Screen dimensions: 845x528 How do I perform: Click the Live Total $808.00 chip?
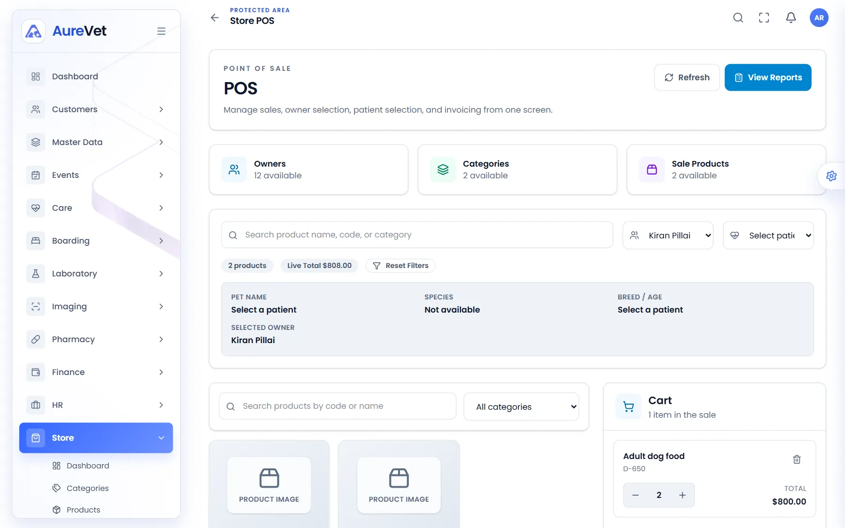tap(319, 266)
